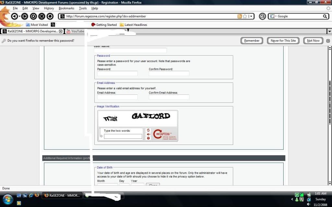The height and width of the screenshot is (207, 332).
Task: Click the browser Back button
Action: 14,16
